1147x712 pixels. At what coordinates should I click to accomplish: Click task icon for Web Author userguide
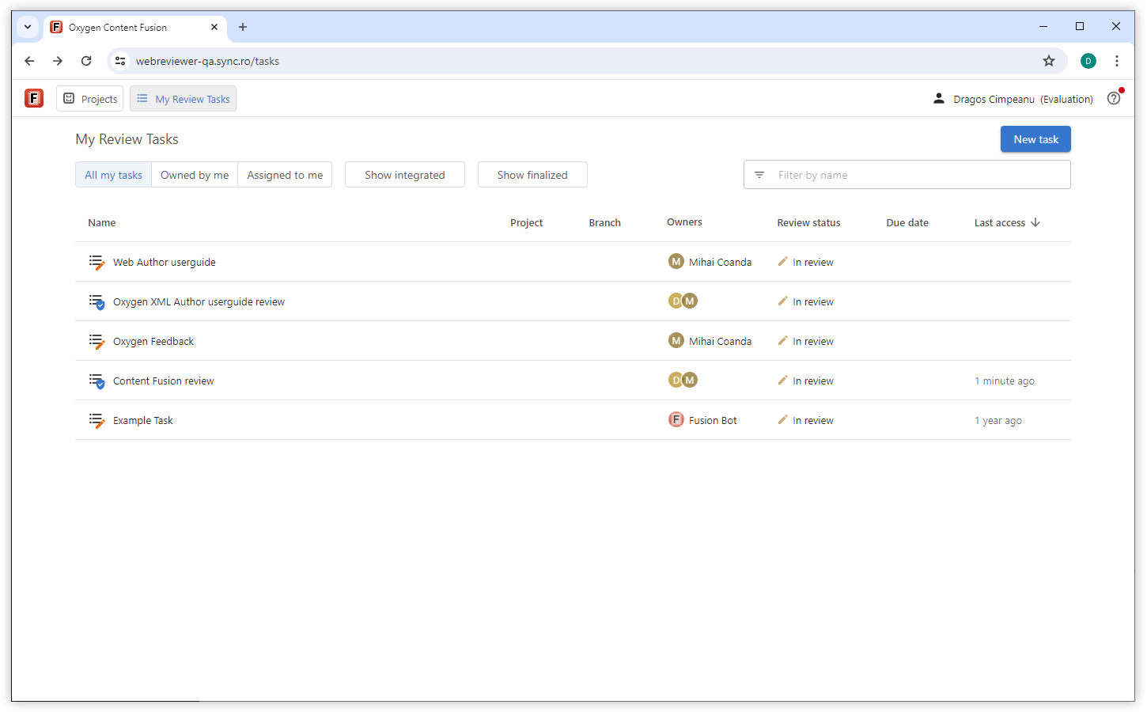point(97,262)
